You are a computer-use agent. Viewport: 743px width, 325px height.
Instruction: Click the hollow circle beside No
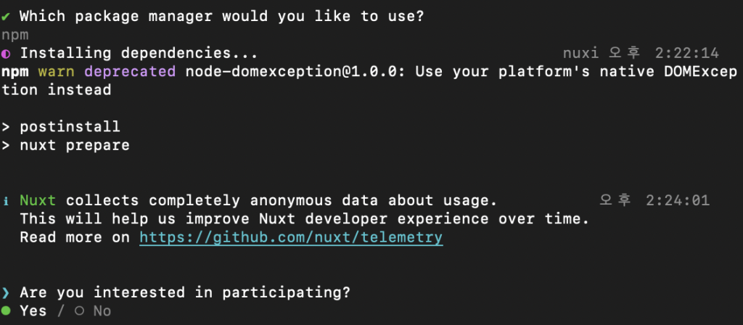79,310
